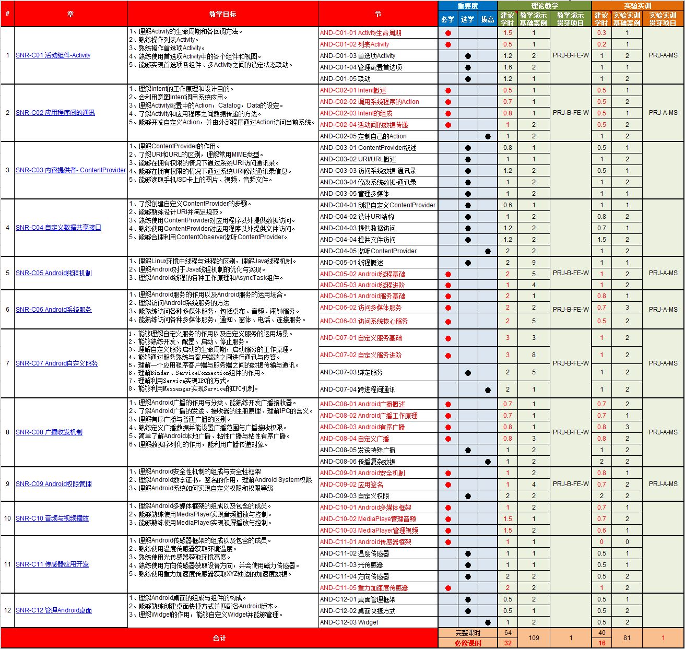Click the black dot for AND-C04-05 监听ContentProvider
685x649 pixels.
pyautogui.click(x=488, y=251)
